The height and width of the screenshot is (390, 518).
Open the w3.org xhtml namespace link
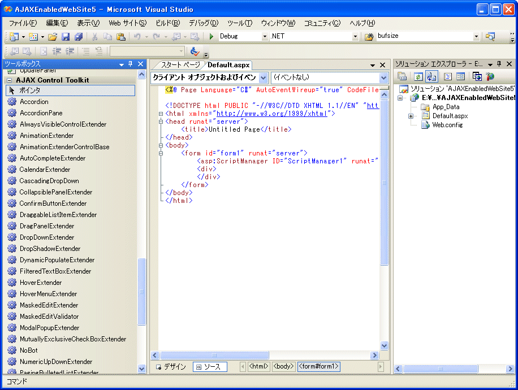(271, 114)
